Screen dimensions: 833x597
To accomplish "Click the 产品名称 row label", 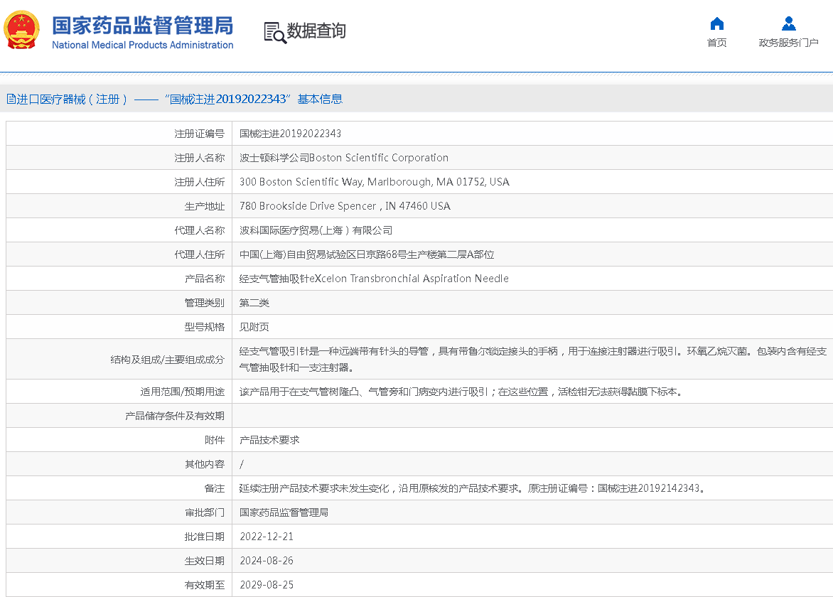I will pyautogui.click(x=205, y=279).
